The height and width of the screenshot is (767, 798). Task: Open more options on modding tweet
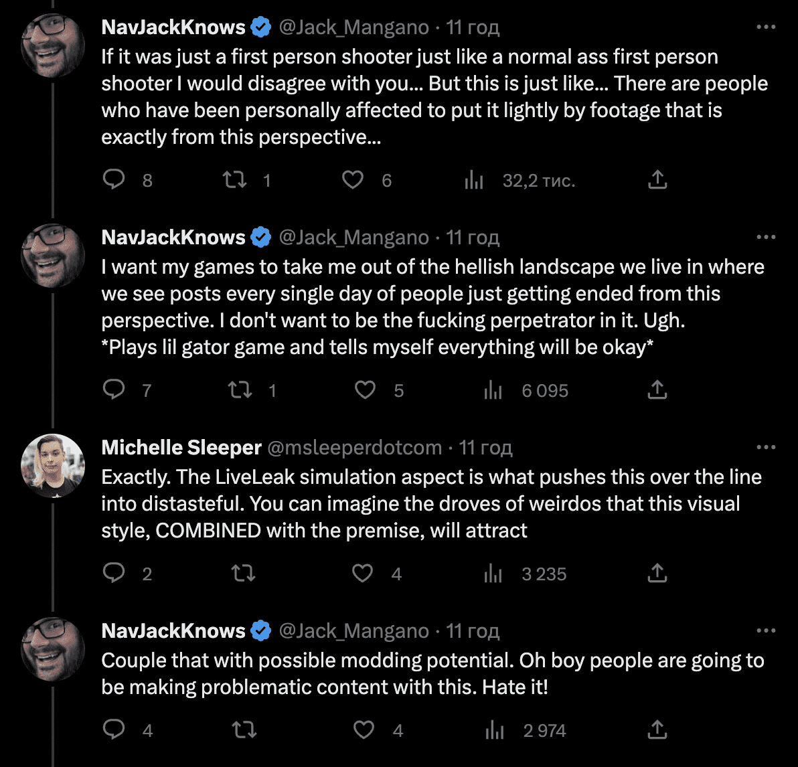point(766,630)
